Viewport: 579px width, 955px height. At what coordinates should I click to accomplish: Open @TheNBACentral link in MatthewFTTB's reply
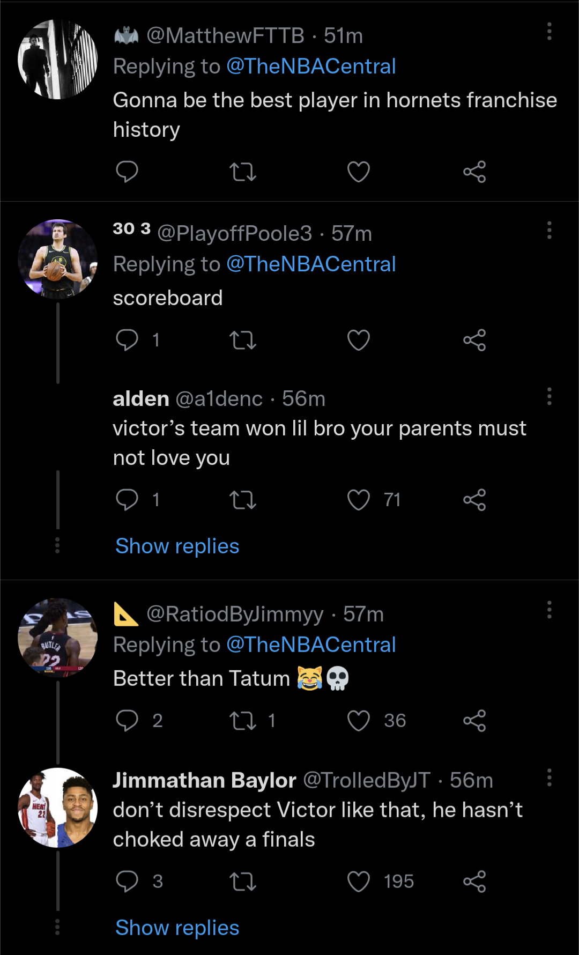tap(311, 66)
